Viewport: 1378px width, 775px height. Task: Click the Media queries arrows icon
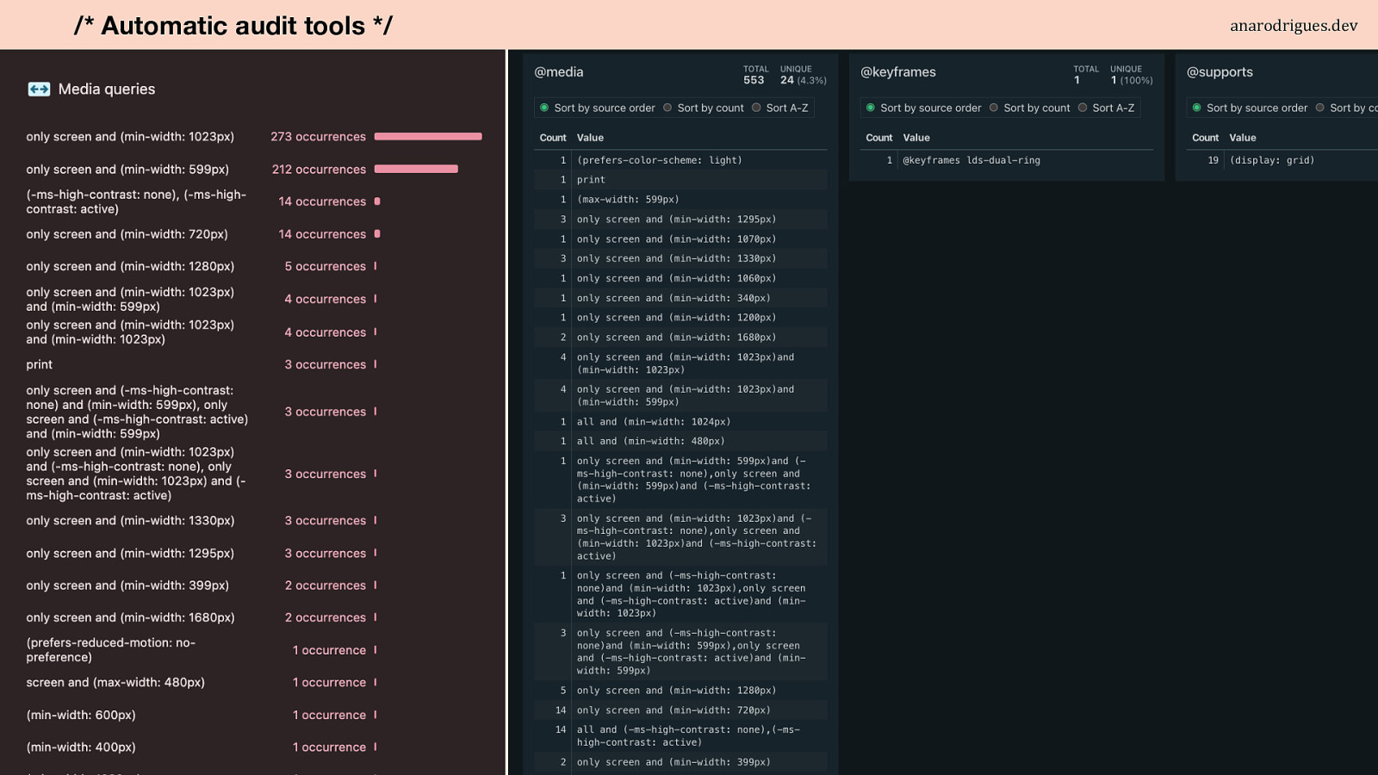pos(39,90)
